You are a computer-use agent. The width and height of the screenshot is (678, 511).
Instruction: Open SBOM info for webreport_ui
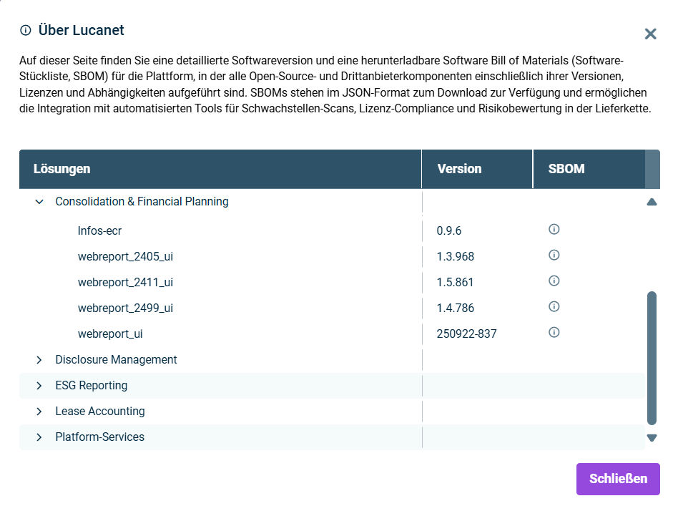pyautogui.click(x=554, y=333)
